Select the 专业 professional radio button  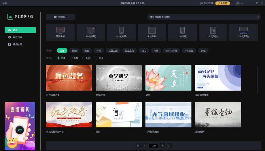point(96,58)
